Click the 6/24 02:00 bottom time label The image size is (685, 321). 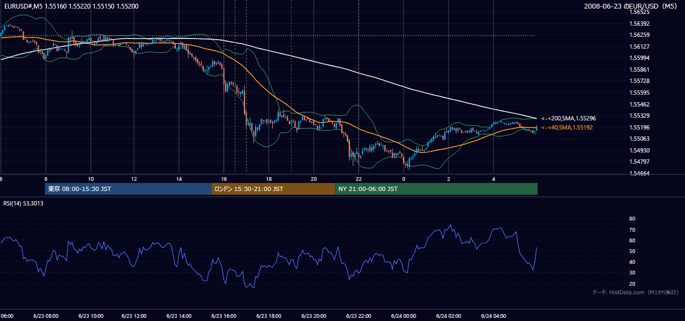[x=449, y=316]
